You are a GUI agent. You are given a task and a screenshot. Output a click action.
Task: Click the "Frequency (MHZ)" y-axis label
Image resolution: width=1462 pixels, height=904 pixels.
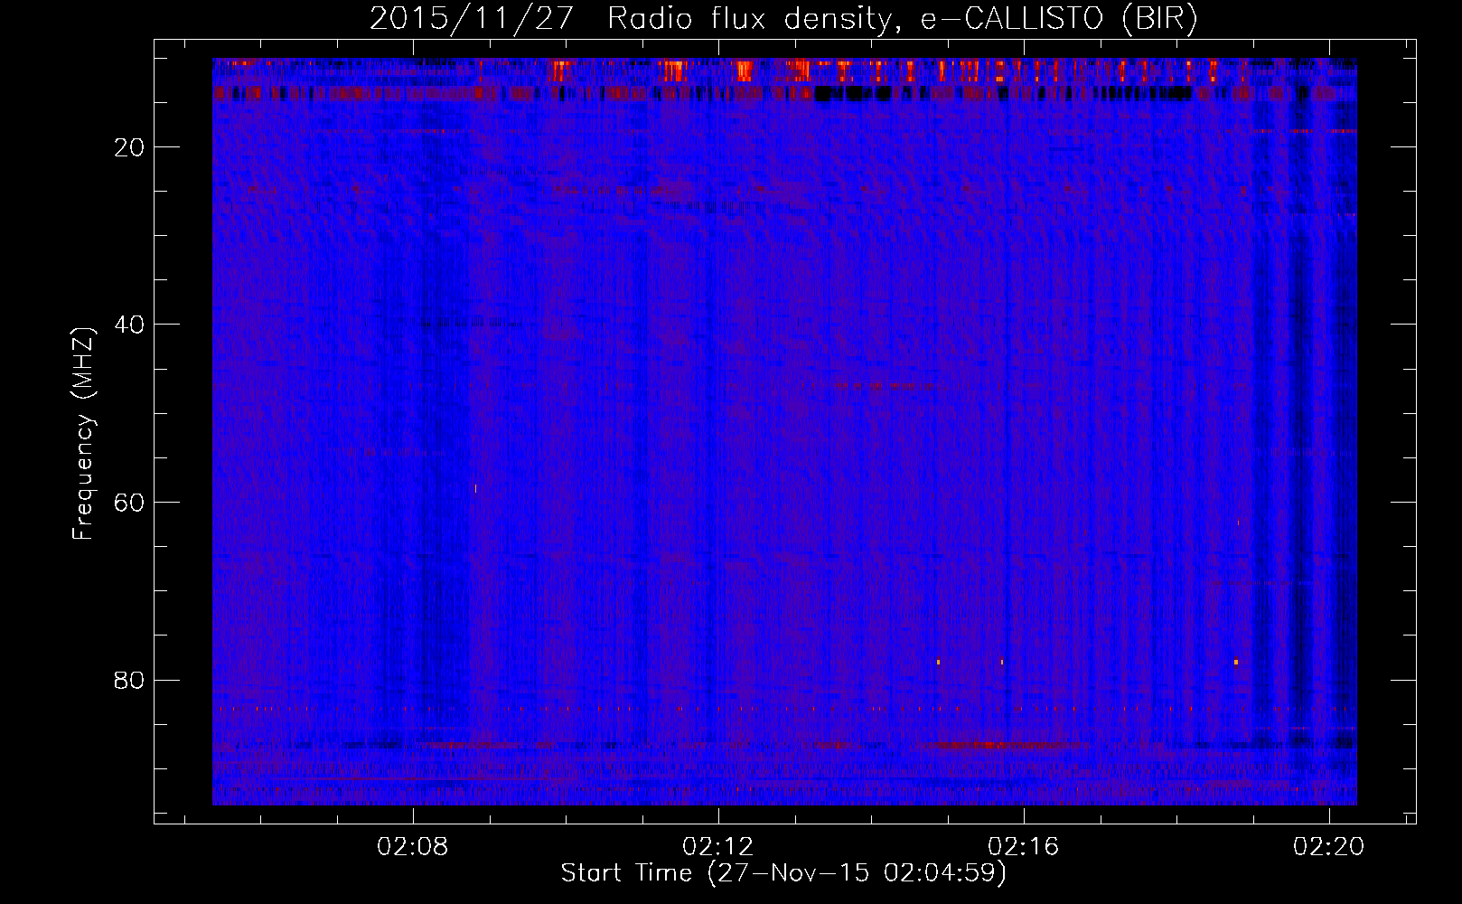point(83,434)
